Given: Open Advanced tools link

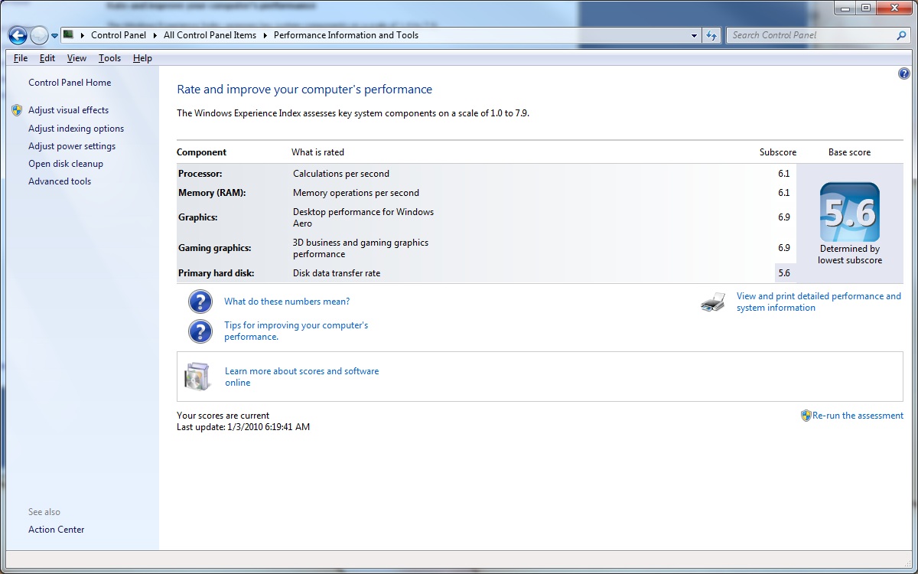Looking at the screenshot, I should [x=60, y=181].
